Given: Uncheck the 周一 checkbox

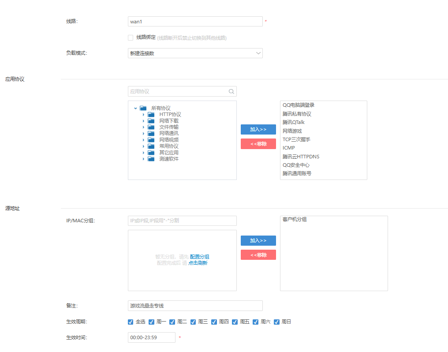Looking at the screenshot, I should point(151,322).
